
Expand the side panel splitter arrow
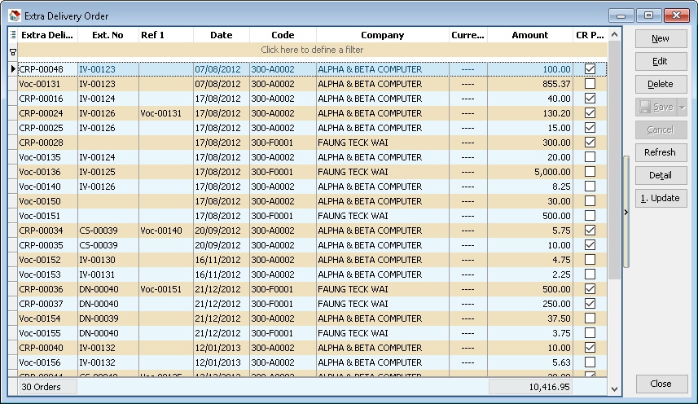[x=626, y=212]
